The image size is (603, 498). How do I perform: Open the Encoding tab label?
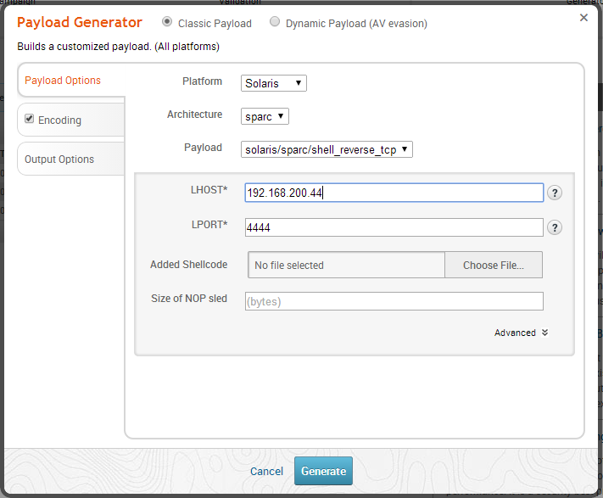[x=59, y=120]
